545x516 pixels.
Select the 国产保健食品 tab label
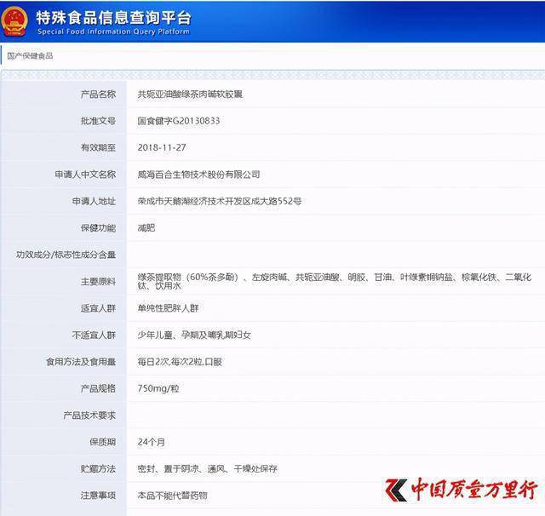[30, 55]
